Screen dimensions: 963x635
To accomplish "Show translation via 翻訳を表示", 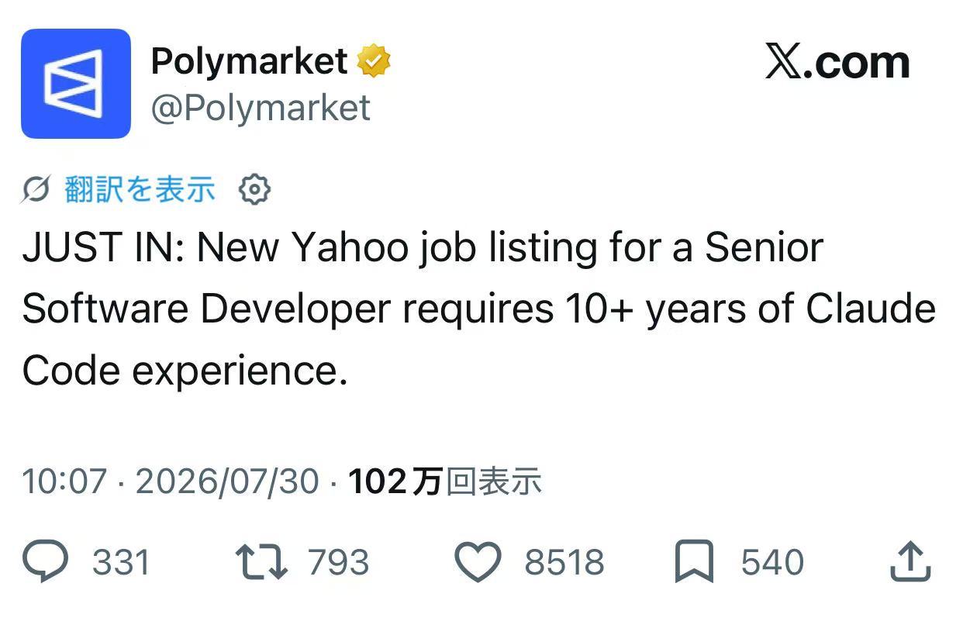I will coord(140,189).
